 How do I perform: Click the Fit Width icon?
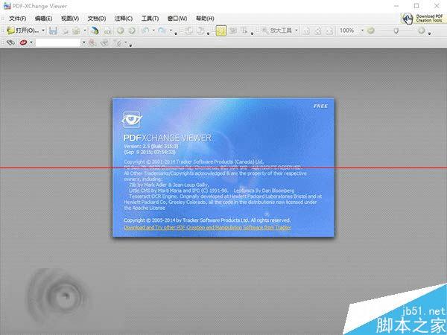[x=329, y=31]
